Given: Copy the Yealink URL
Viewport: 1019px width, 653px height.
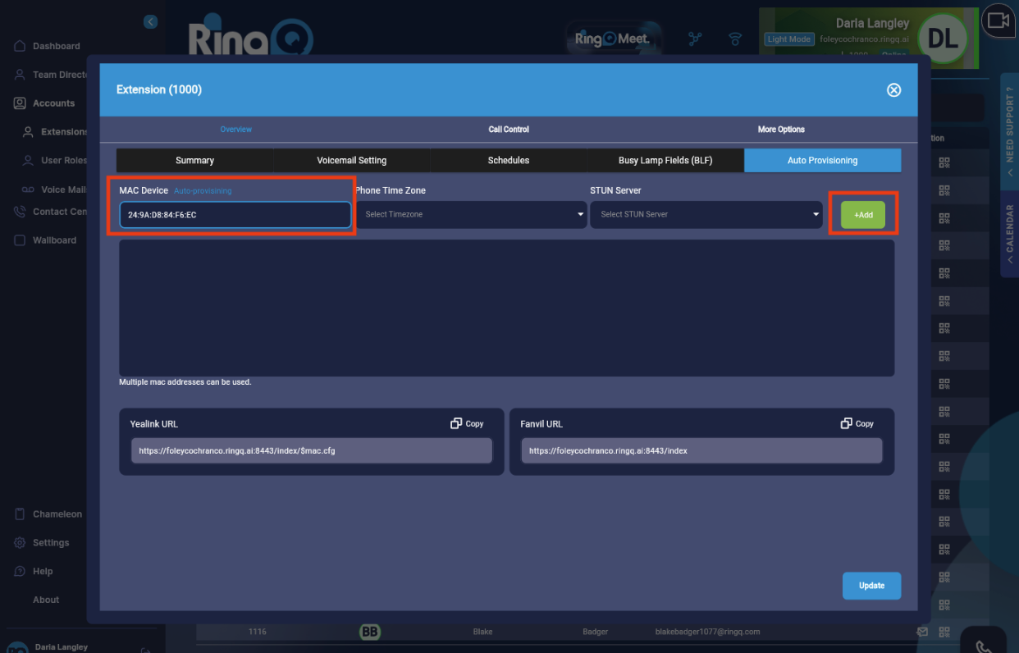Looking at the screenshot, I should coord(466,423).
